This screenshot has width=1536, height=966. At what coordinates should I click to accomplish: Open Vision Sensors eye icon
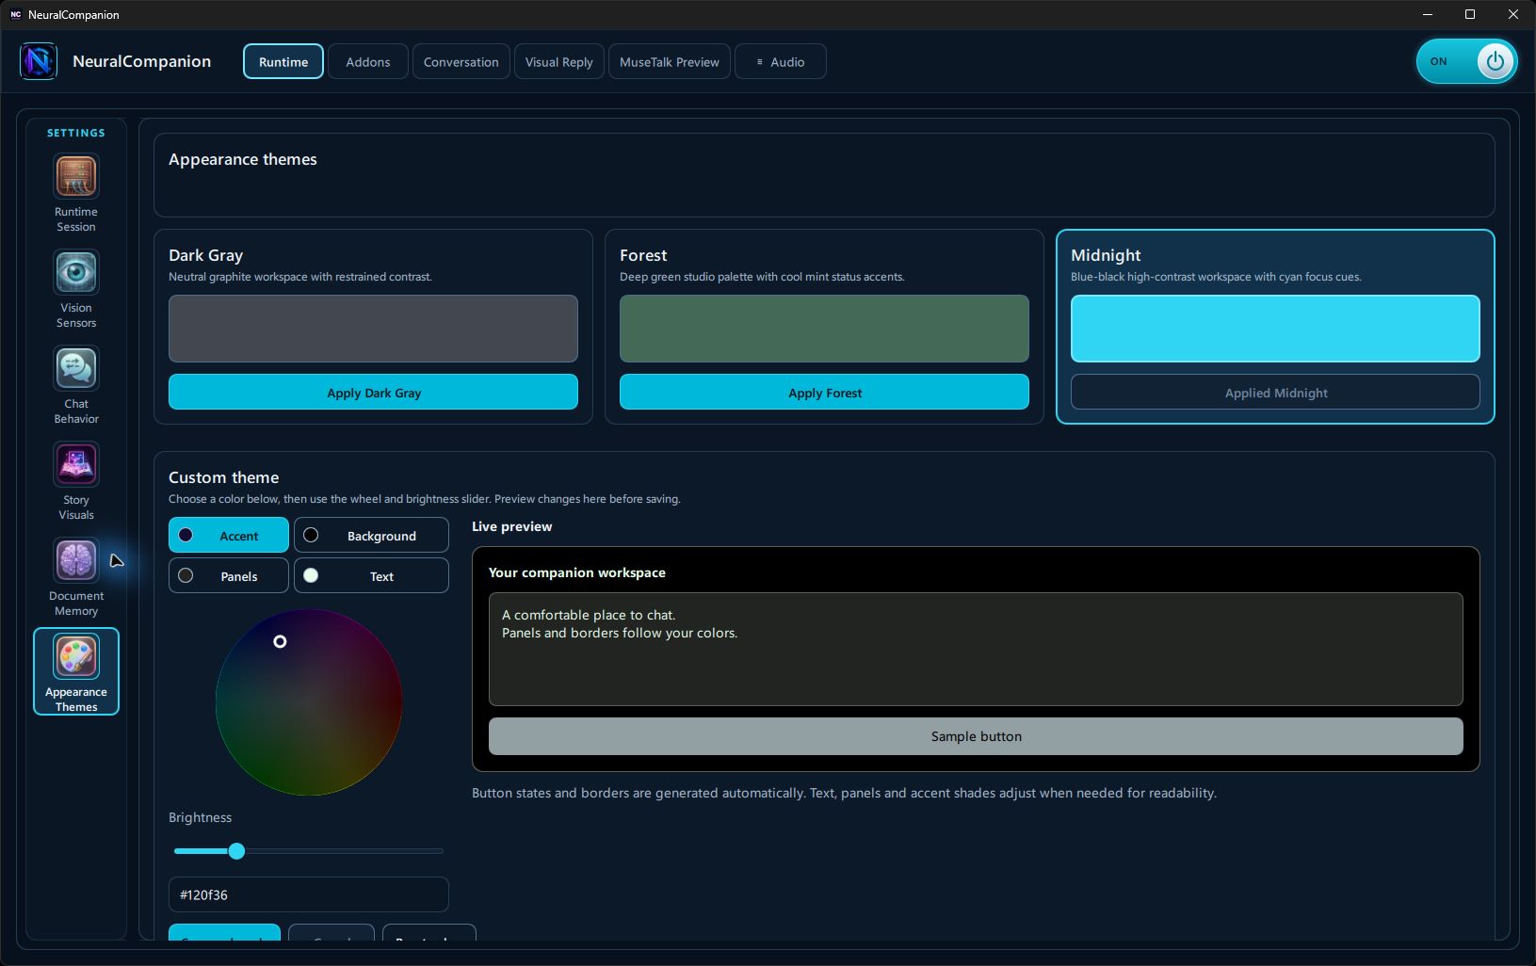point(76,272)
